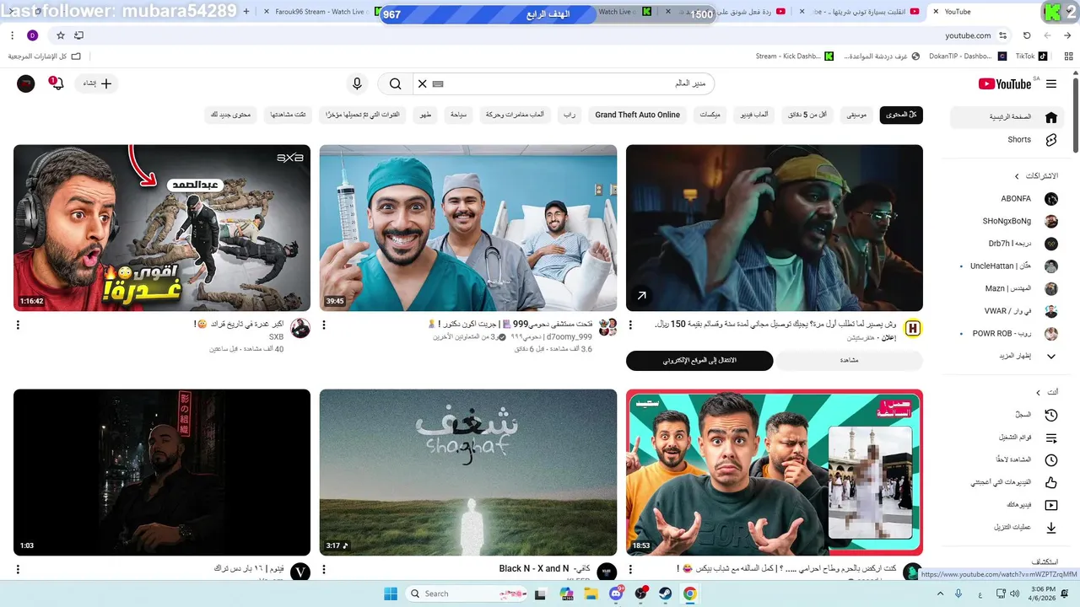Open the all-bookmarks folder (كل الإشارات المرجعية)
1080x607 pixels.
[x=45, y=56]
